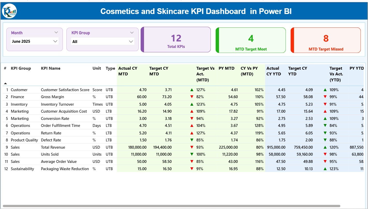The height and width of the screenshot is (209, 368).
Task: Click the red down-triangle next to Gross Margin MTD
Action: click(192, 97)
